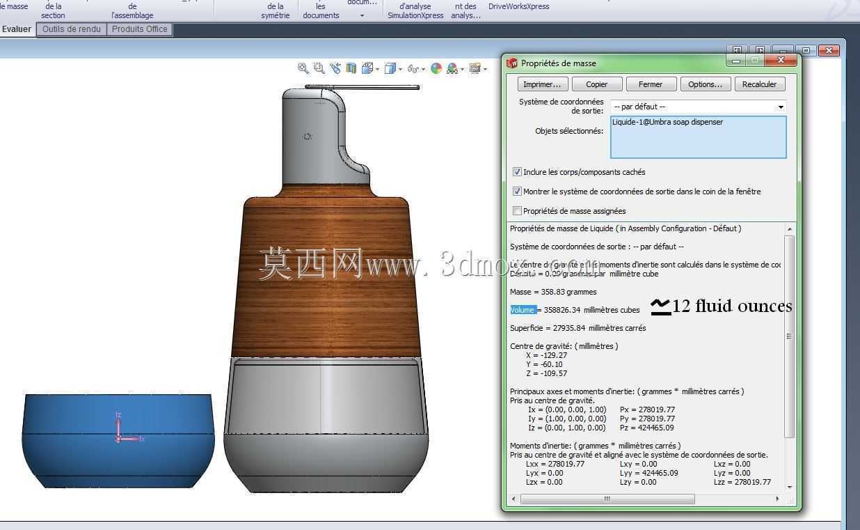The height and width of the screenshot is (530, 860).
Task: Expand Apply Scene dropdown arrow
Action: tap(463, 69)
